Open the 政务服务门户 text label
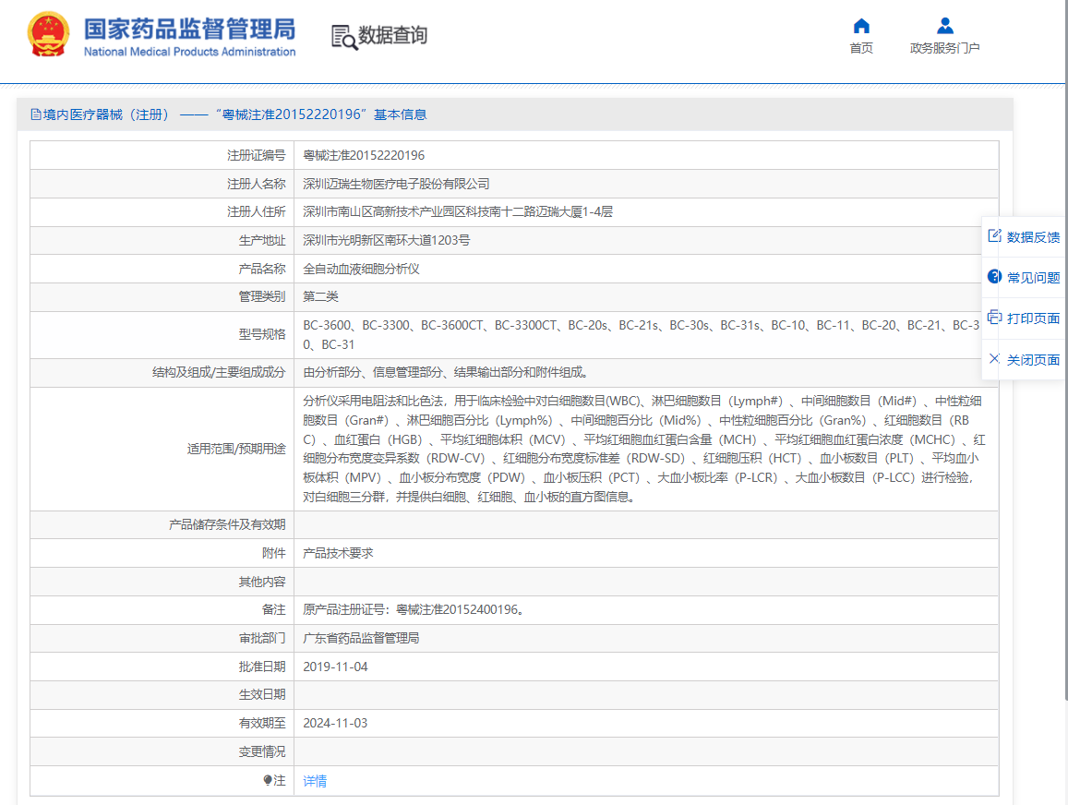The width and height of the screenshot is (1068, 805). pos(944,49)
